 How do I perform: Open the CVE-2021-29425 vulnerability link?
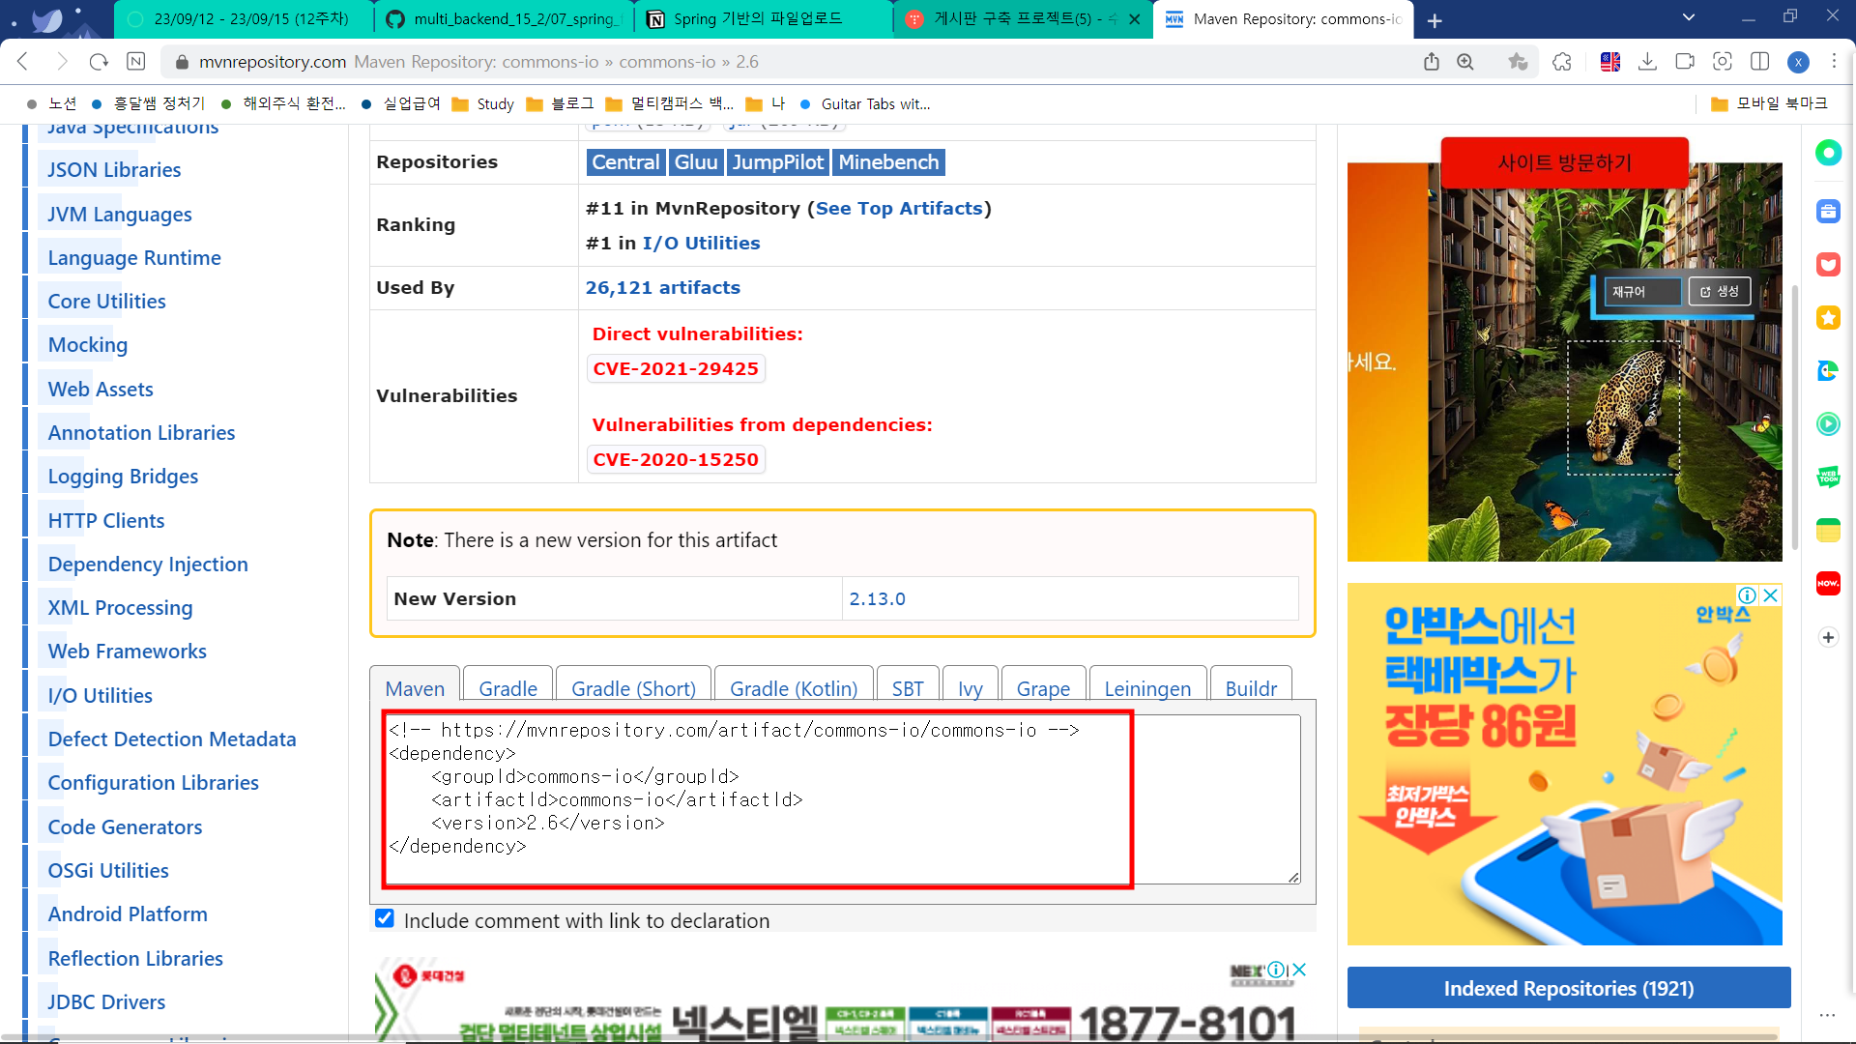coord(675,368)
